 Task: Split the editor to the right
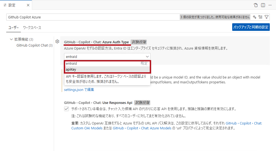(263, 5)
